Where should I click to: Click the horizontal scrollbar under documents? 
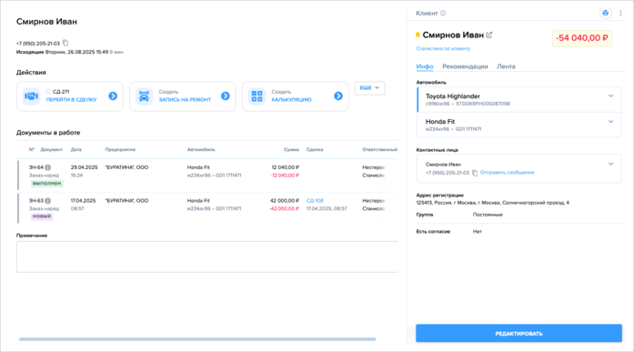click(197, 339)
